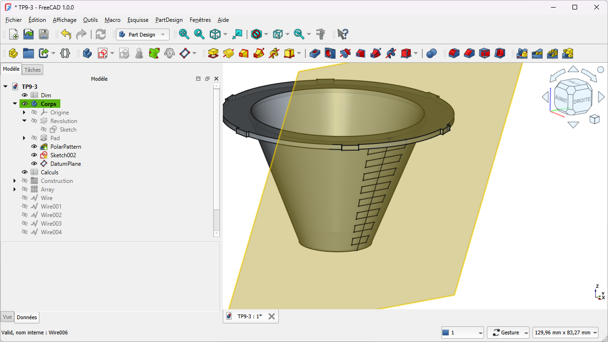Select the Revolution tool in toolbar

[228, 53]
